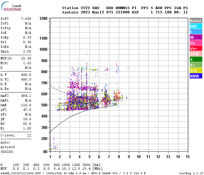Click the AXN value 715
The width and height of the screenshot is (204, 175).
click(x=159, y=12)
